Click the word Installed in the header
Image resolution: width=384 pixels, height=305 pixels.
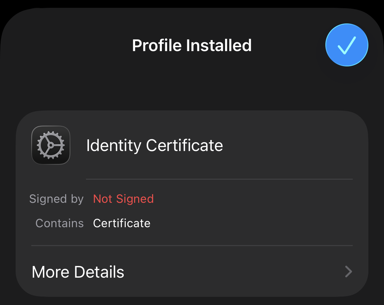pyautogui.click(x=219, y=45)
